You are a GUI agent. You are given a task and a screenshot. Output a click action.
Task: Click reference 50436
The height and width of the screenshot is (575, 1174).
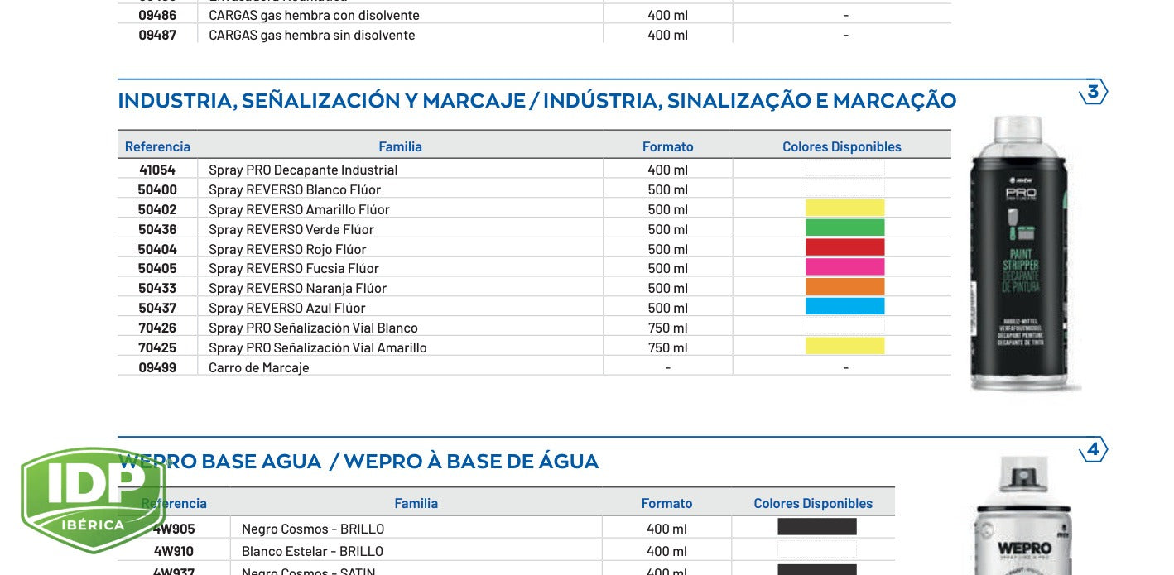[x=157, y=229]
